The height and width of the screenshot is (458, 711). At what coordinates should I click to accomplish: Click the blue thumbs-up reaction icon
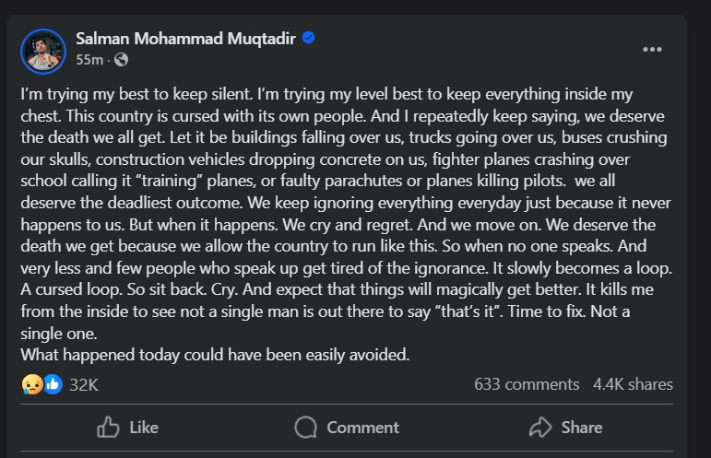pos(53,384)
